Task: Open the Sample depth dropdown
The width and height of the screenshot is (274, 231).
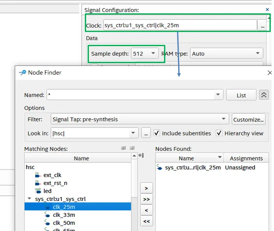Action: pyautogui.click(x=145, y=53)
